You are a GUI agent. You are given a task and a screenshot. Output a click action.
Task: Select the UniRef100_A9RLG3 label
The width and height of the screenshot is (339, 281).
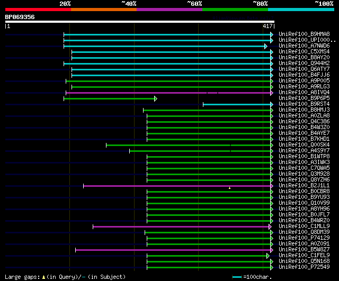[304, 87]
